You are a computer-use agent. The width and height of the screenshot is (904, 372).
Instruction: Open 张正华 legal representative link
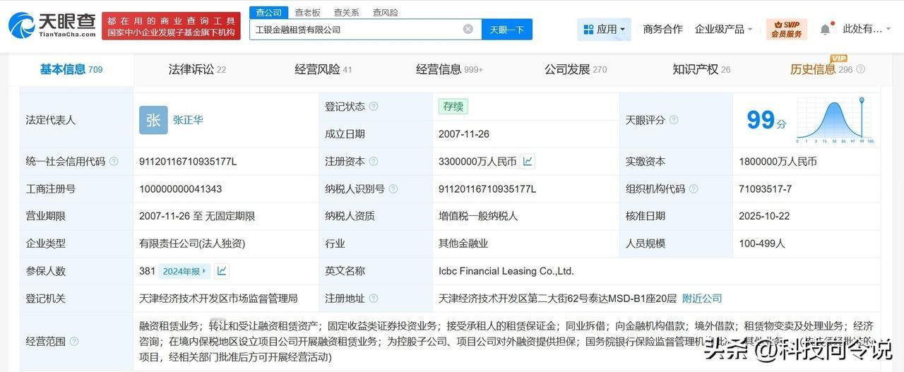pos(188,120)
